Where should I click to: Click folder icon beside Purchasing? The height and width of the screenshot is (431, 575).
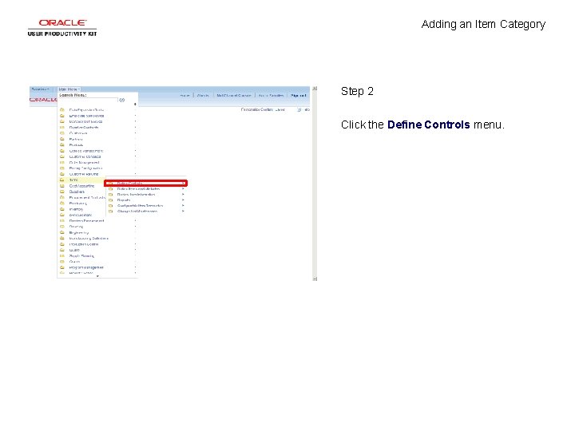(62, 204)
